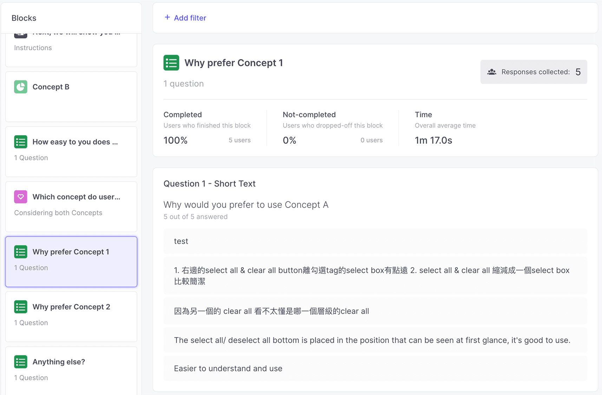This screenshot has width=602, height=395.
Task: Click the '0 users' dropped-off count
Action: click(372, 140)
